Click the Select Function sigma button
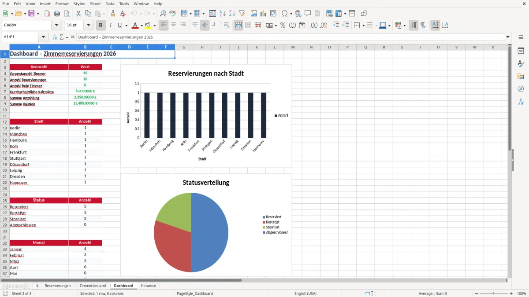Image resolution: width=529 pixels, height=297 pixels. [x=61, y=37]
